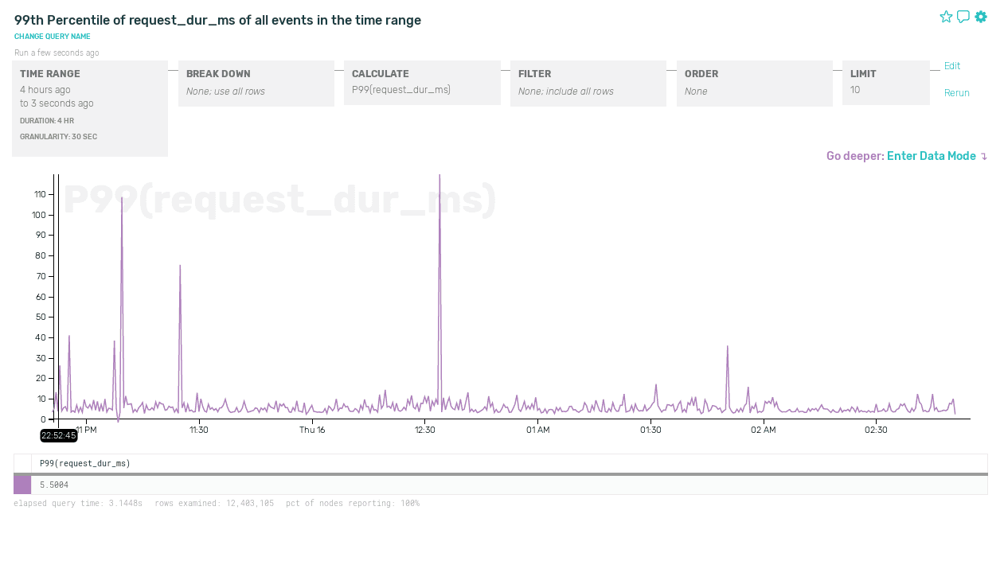Click the Edit link
The image size is (1004, 561).
tap(952, 66)
